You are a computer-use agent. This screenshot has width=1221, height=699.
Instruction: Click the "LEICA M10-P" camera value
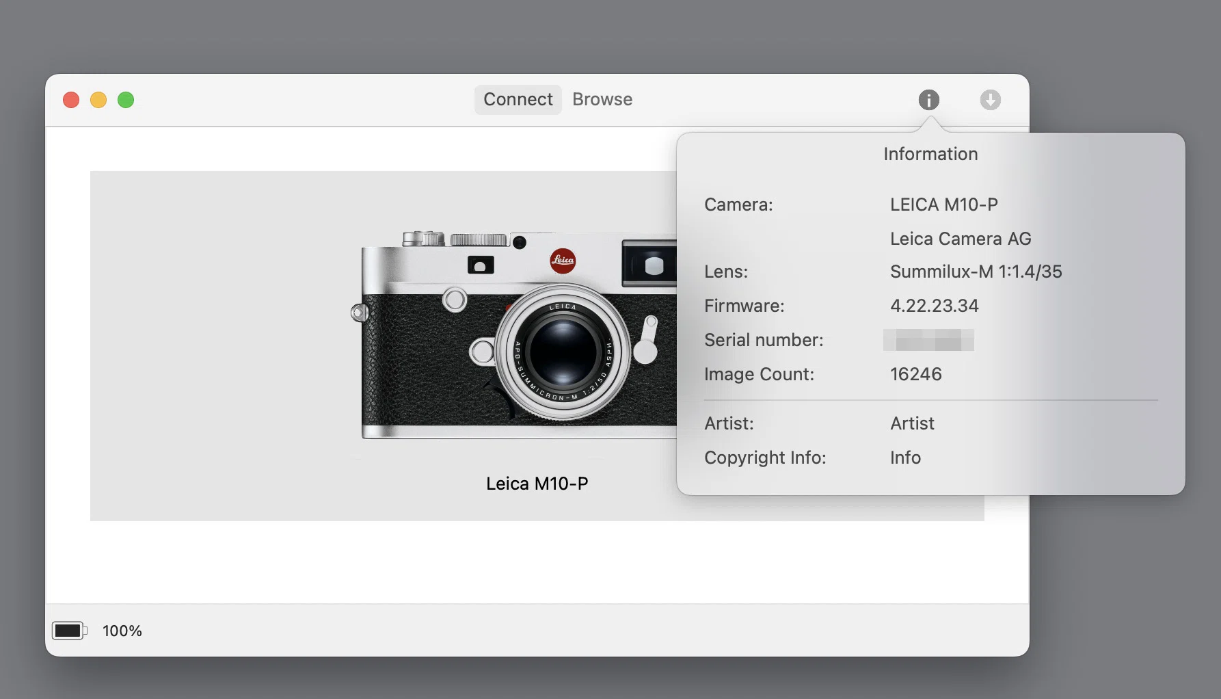pyautogui.click(x=944, y=205)
